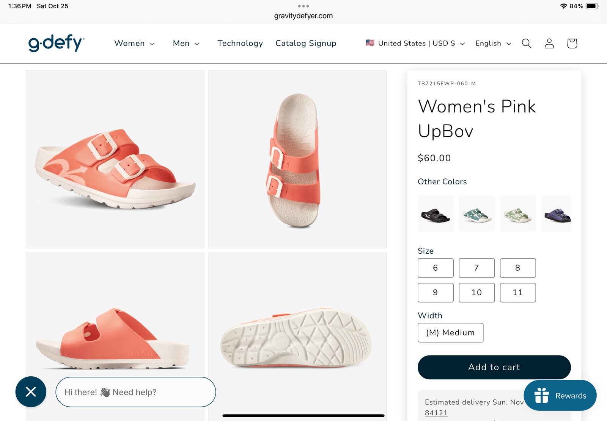
Task: Click the 84121 zip code link
Action: pyautogui.click(x=436, y=413)
